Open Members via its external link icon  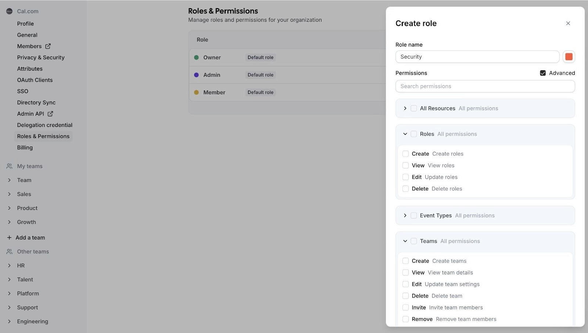(48, 46)
